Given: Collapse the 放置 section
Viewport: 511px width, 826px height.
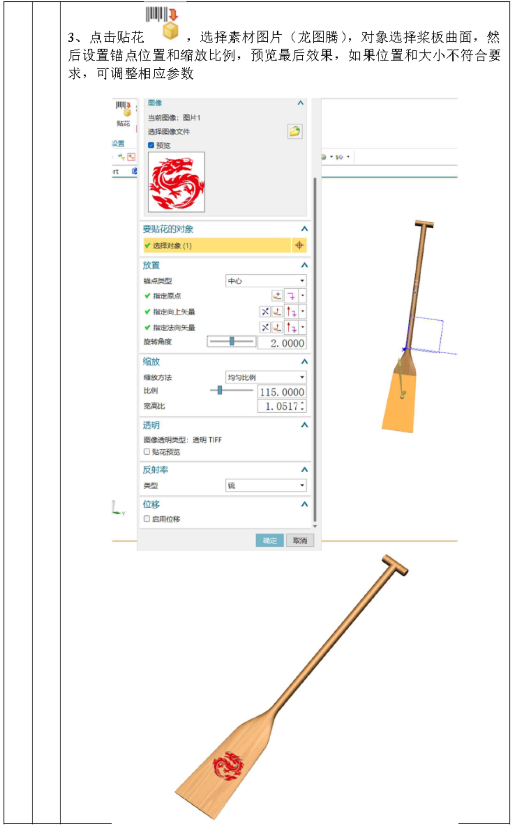Looking at the screenshot, I should [x=304, y=265].
